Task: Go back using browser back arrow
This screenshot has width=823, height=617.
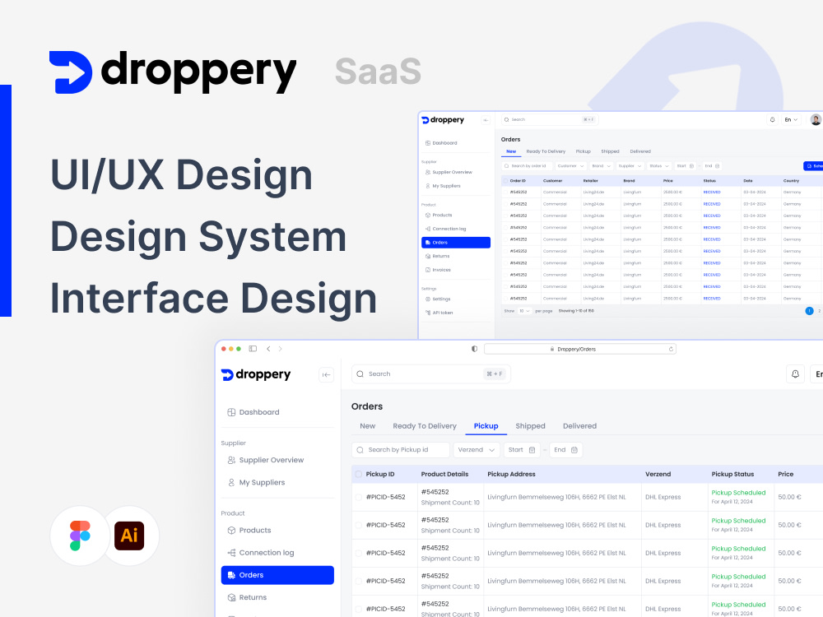Action: pyautogui.click(x=268, y=348)
